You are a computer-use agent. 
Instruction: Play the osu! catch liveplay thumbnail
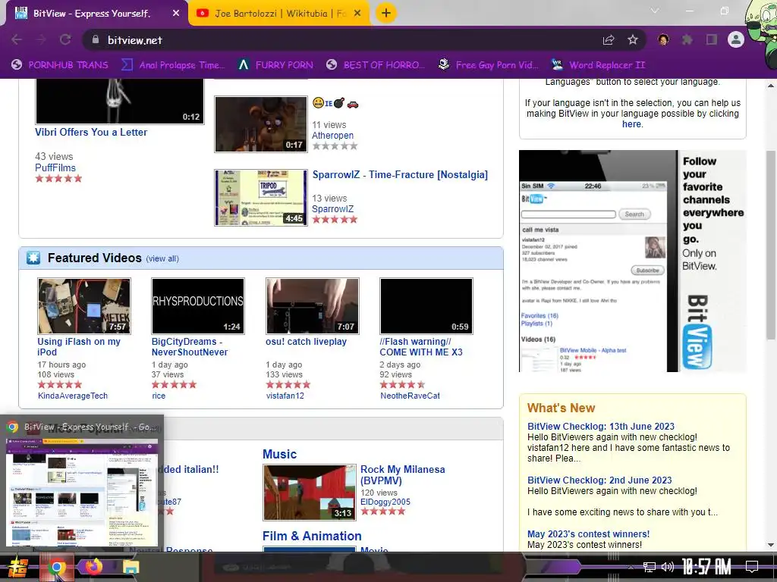coord(312,306)
